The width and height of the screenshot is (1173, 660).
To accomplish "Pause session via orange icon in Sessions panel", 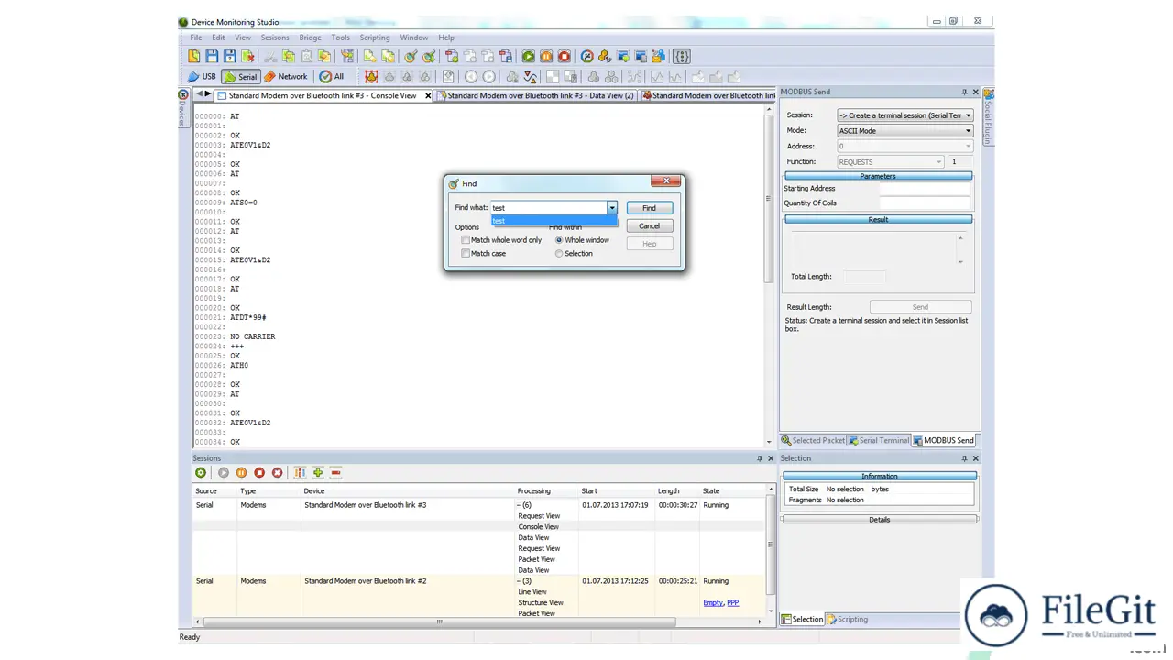I will (x=241, y=473).
